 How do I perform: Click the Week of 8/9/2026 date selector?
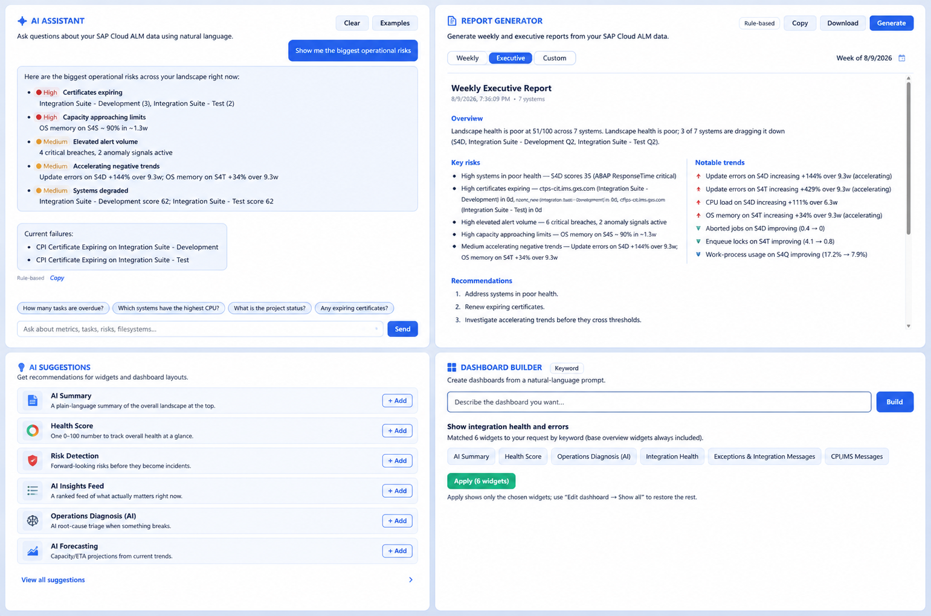[864, 58]
